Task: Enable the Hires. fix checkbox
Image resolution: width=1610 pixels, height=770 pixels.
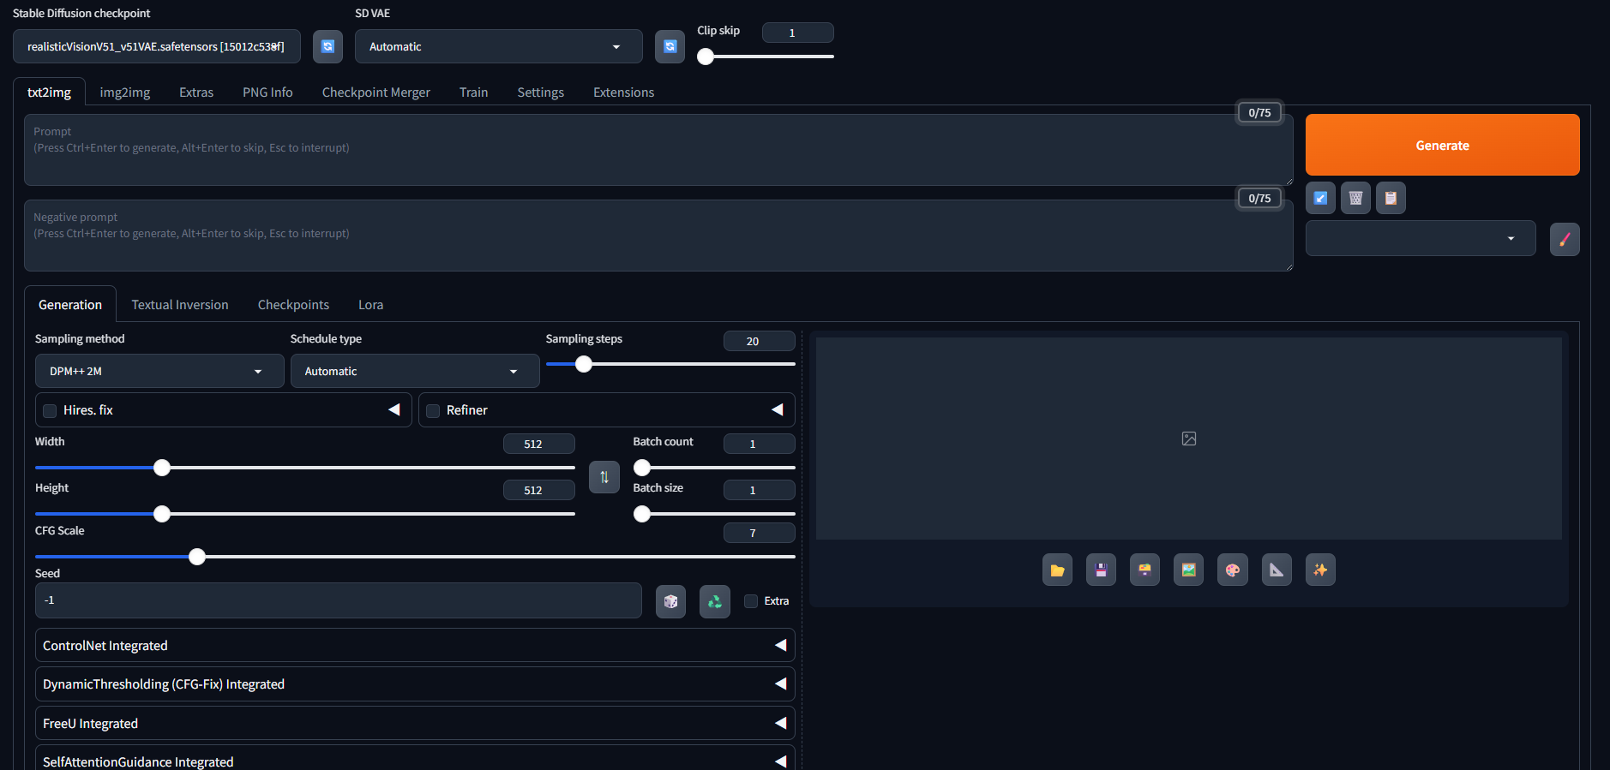Action: pos(50,410)
